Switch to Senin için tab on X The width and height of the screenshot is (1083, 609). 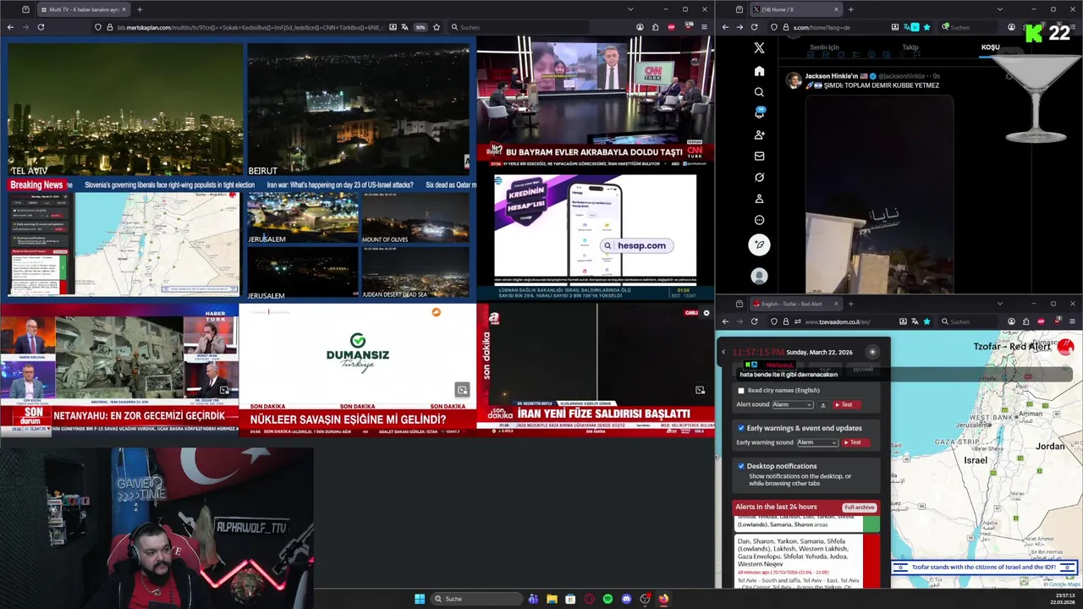pyautogui.click(x=824, y=47)
